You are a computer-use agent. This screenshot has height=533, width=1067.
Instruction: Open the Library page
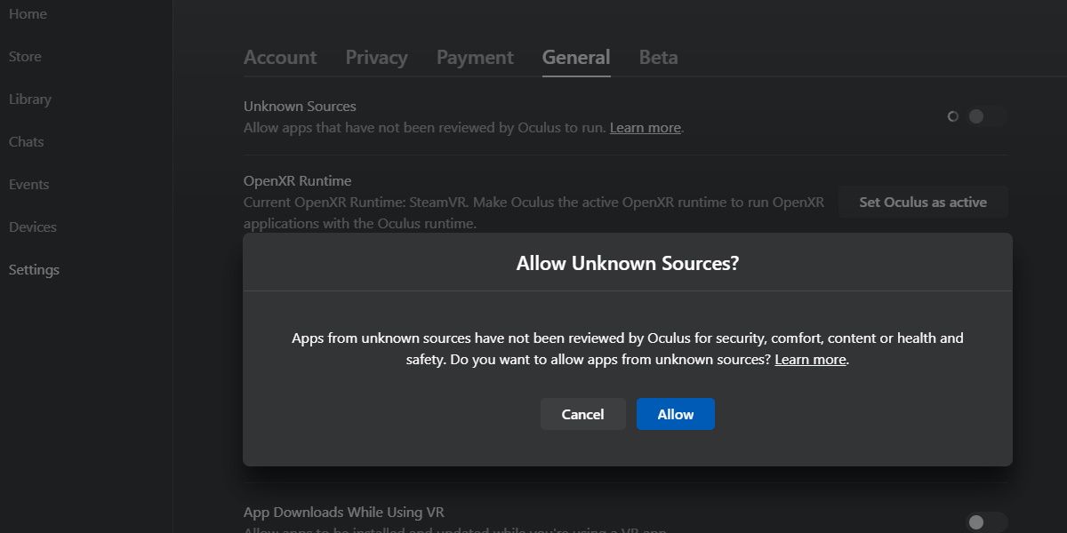tap(30, 99)
